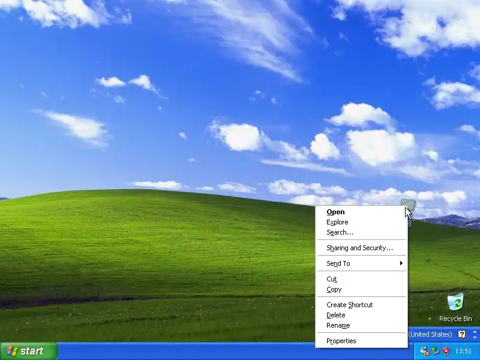Viewport: 480px width, 360px height.
Task: Click the multicolored tray icon with red x
Action: click(425, 351)
